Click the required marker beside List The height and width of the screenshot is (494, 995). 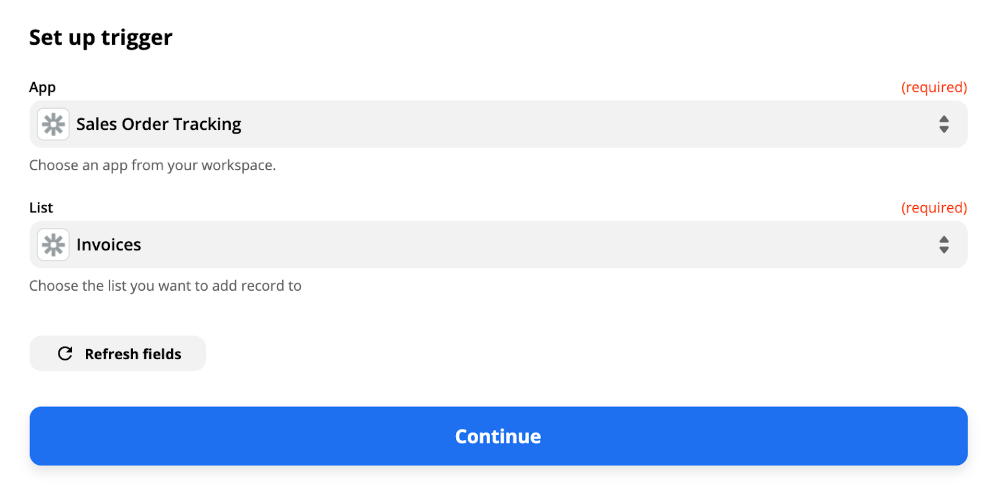(x=934, y=208)
